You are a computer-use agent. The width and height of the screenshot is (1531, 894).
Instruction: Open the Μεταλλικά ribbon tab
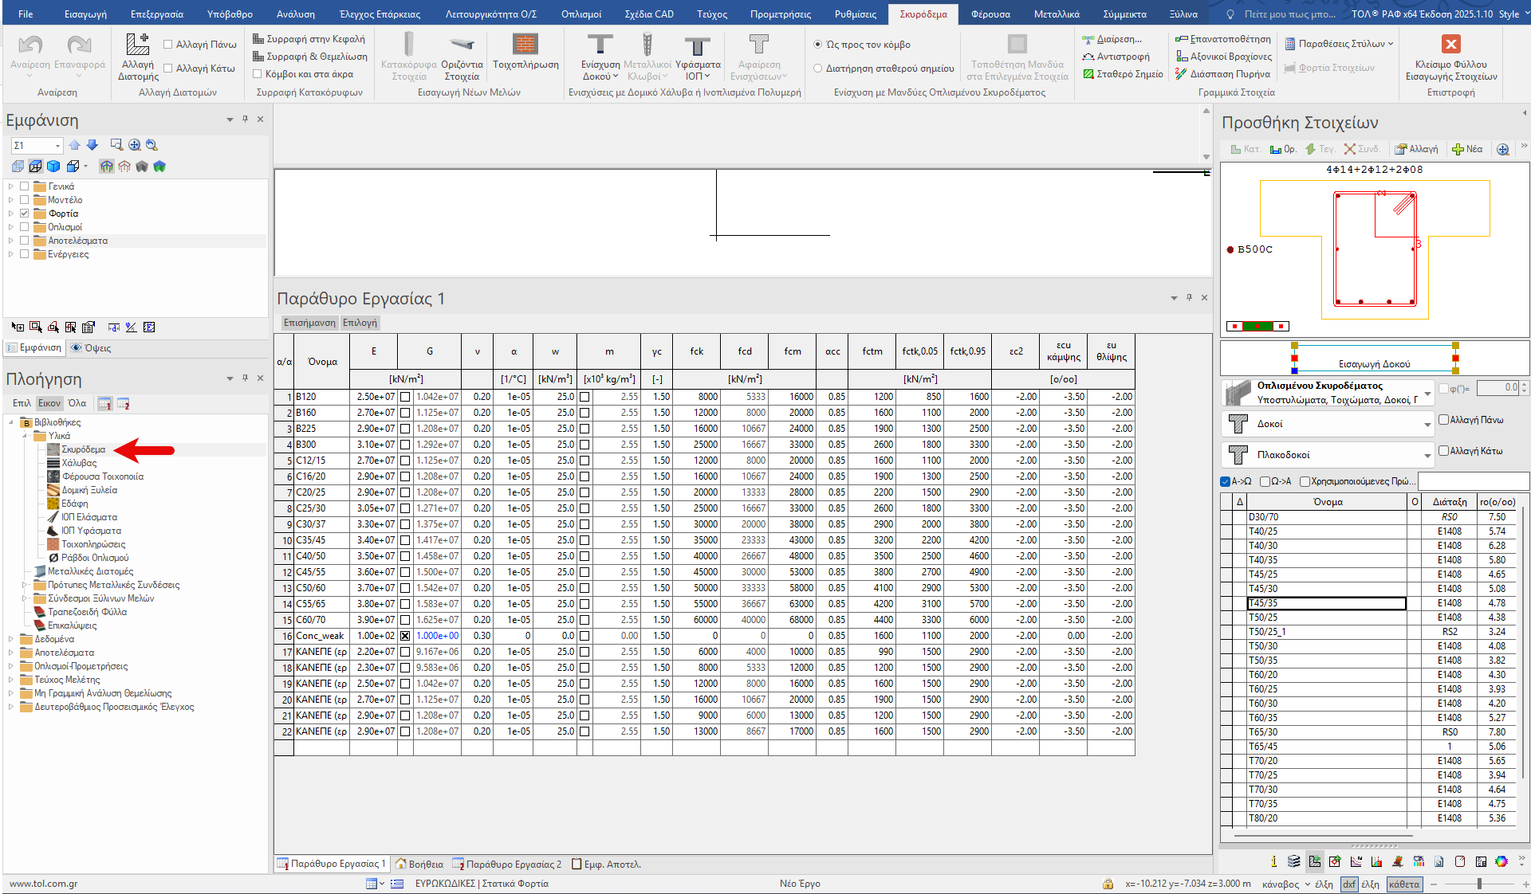pos(1056,14)
